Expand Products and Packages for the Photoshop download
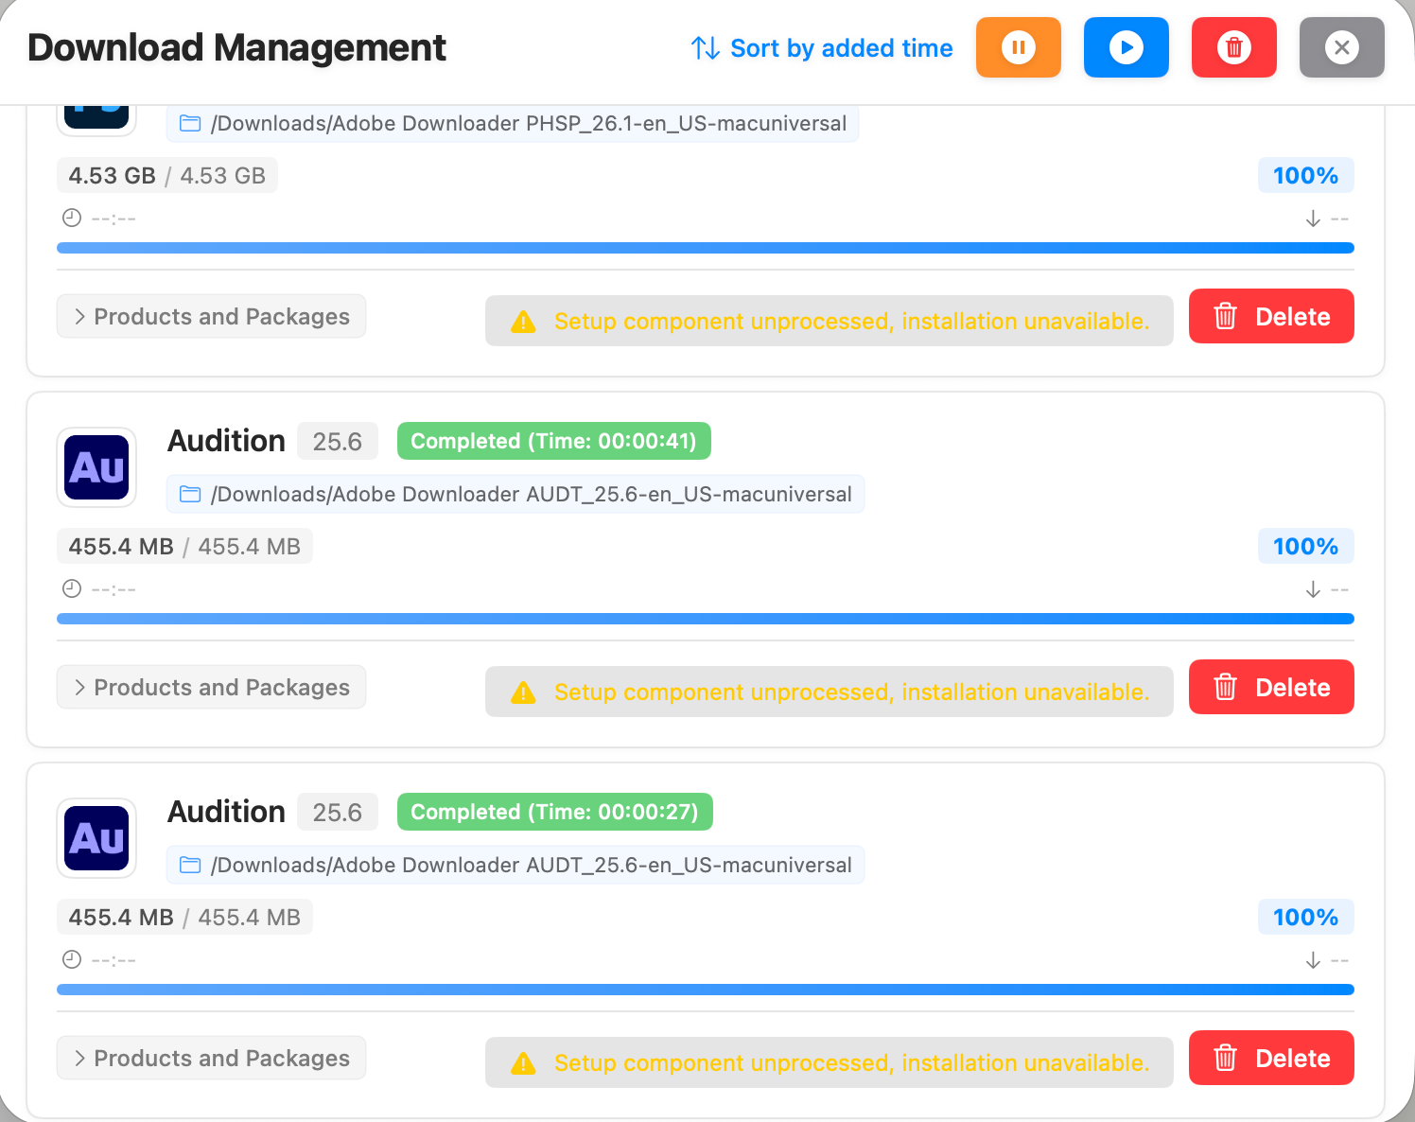 coord(211,317)
